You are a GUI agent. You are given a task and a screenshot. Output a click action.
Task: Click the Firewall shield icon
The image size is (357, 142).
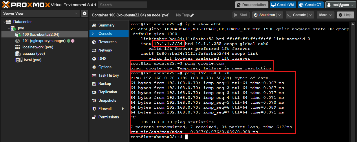[x=94, y=109]
